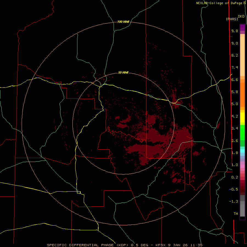This screenshot has height=247, width=247.
Task: Click the 4.2 scale label
Action: tap(235, 116)
